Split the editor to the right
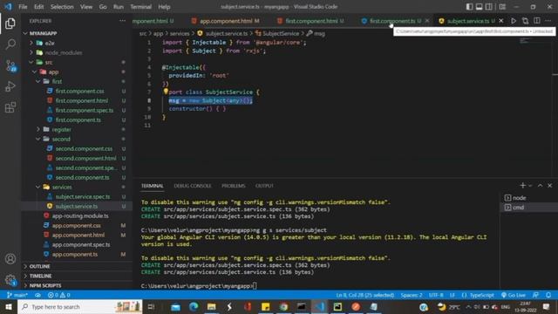558x314 pixels. click(x=537, y=21)
